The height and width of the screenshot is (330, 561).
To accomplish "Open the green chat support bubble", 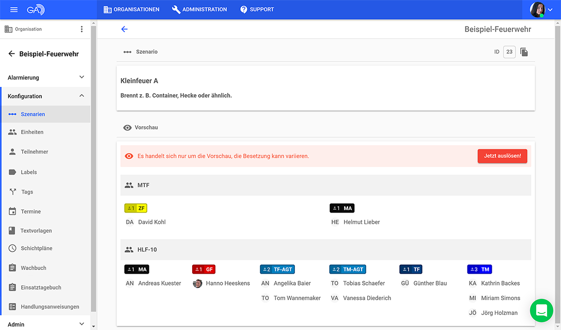I will pyautogui.click(x=541, y=310).
